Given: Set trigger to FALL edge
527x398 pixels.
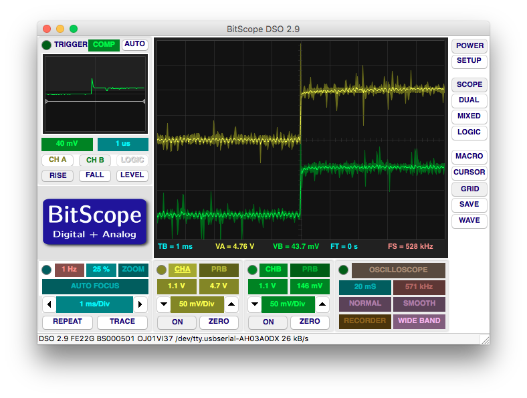Looking at the screenshot, I should click(95, 175).
